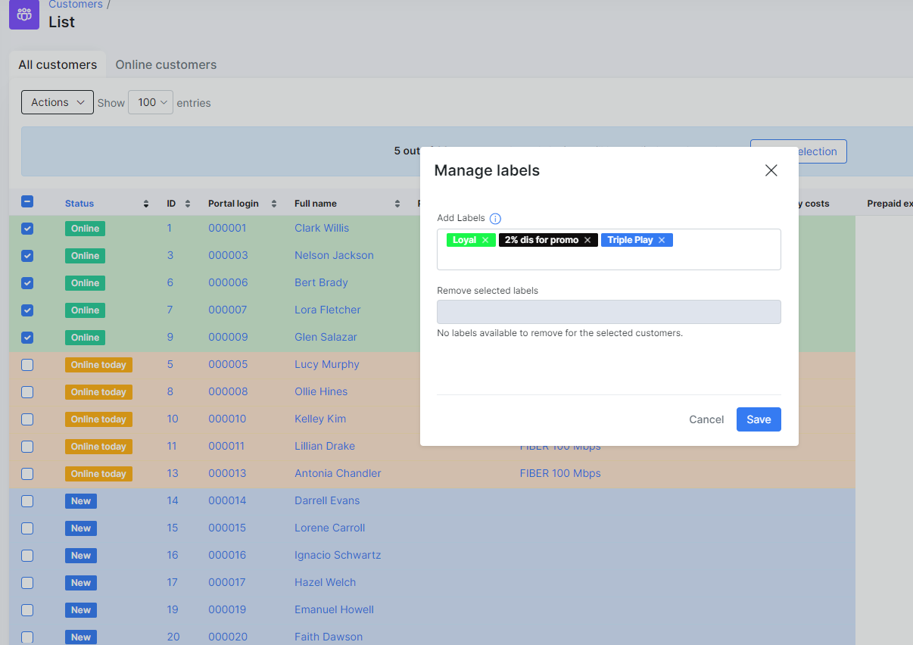Check Kelley Kim row checkbox
Screen dimensions: 913x645
(x=27, y=419)
